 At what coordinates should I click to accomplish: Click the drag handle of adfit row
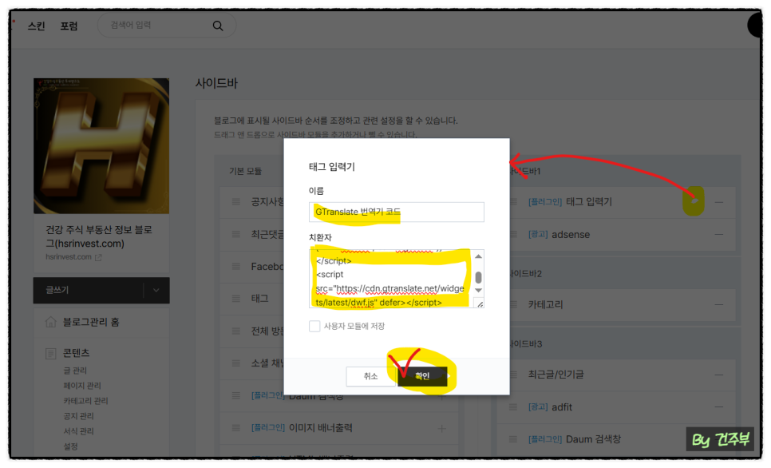click(513, 407)
